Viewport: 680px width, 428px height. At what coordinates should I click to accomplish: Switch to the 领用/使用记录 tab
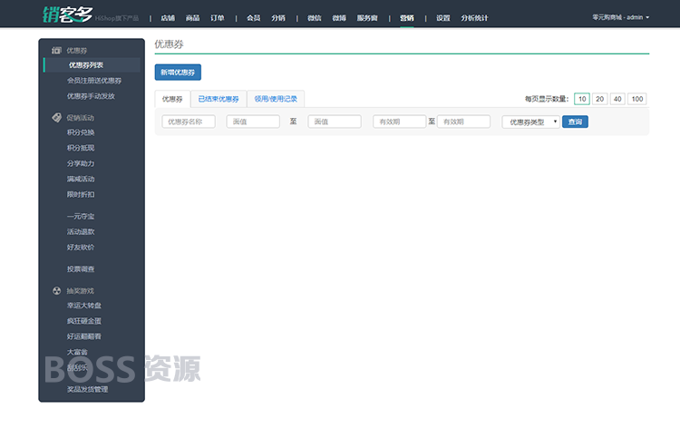pyautogui.click(x=276, y=99)
